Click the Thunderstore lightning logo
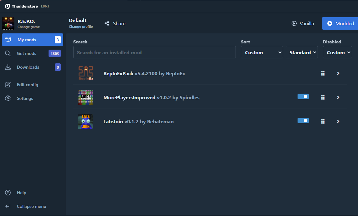 tap(8, 6)
